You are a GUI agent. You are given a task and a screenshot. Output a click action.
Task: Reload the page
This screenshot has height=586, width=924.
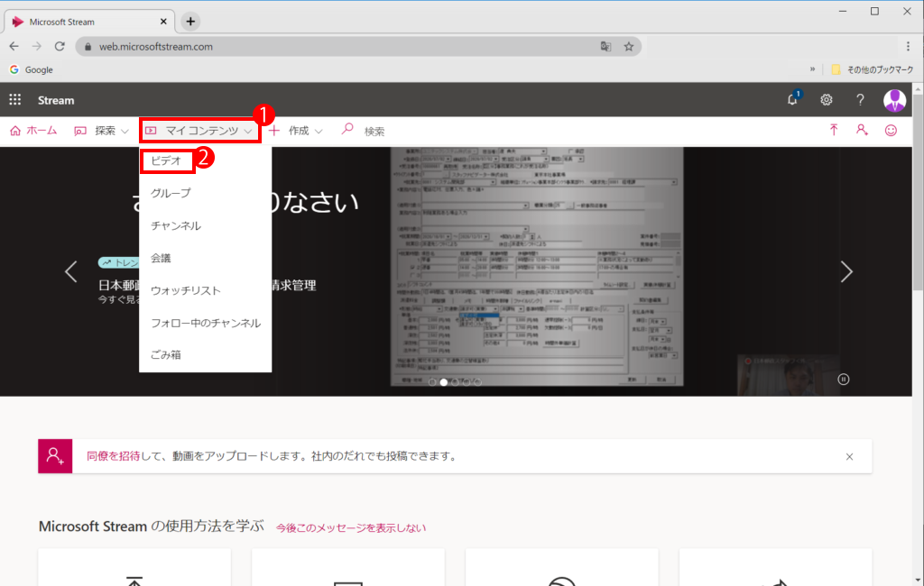coord(60,47)
